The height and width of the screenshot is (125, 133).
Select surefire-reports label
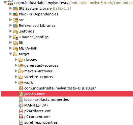[39, 77]
